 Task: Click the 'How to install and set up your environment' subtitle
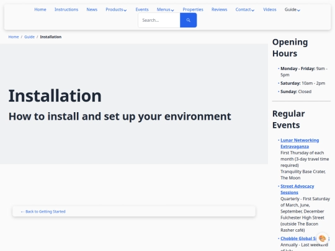tap(120, 117)
